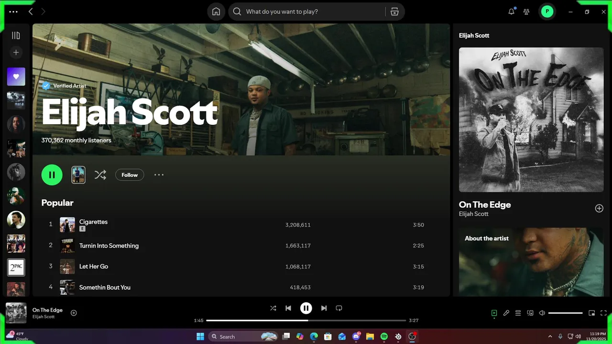Go back with the left arrow
Viewport: 612px width, 344px height.
[31, 11]
